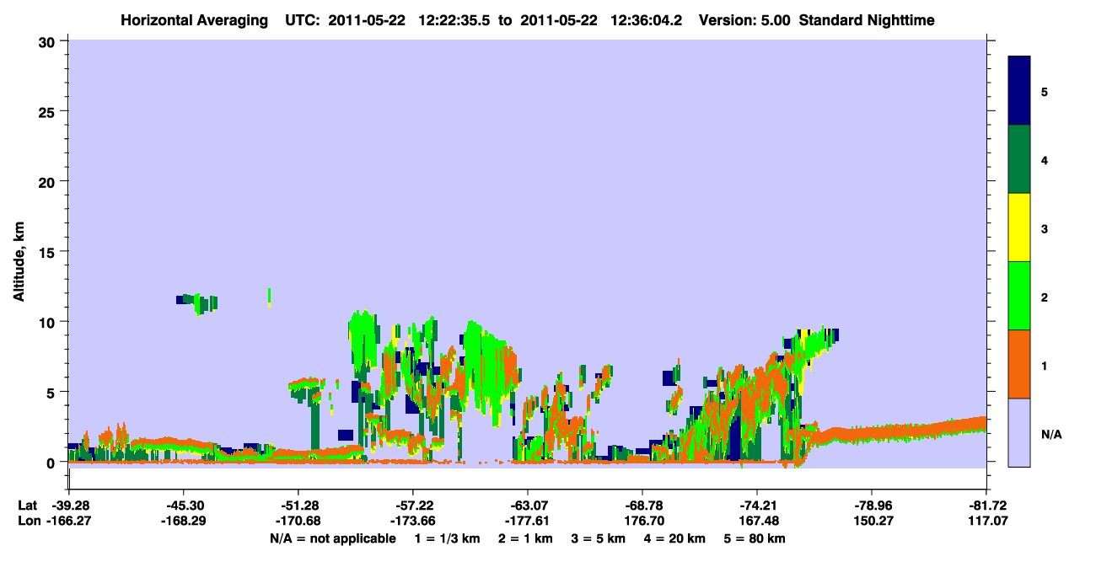Screen dimensions: 1096x562
Task: Click the legend text '4 = 20 km'
Action: tap(674, 538)
